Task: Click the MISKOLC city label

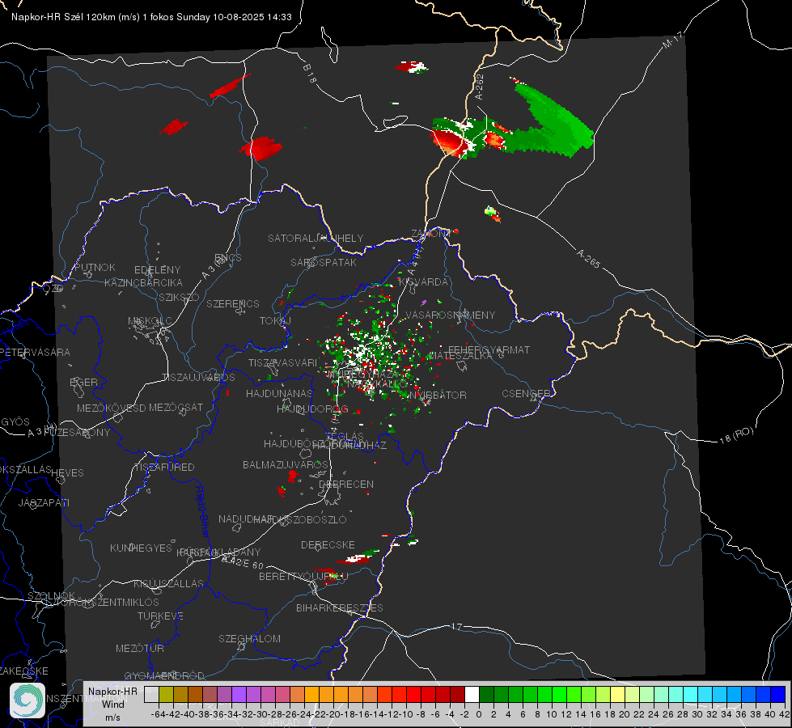Action: click(x=150, y=321)
